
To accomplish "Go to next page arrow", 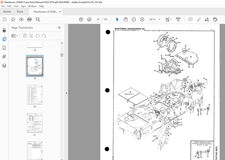I will point(89,19).
